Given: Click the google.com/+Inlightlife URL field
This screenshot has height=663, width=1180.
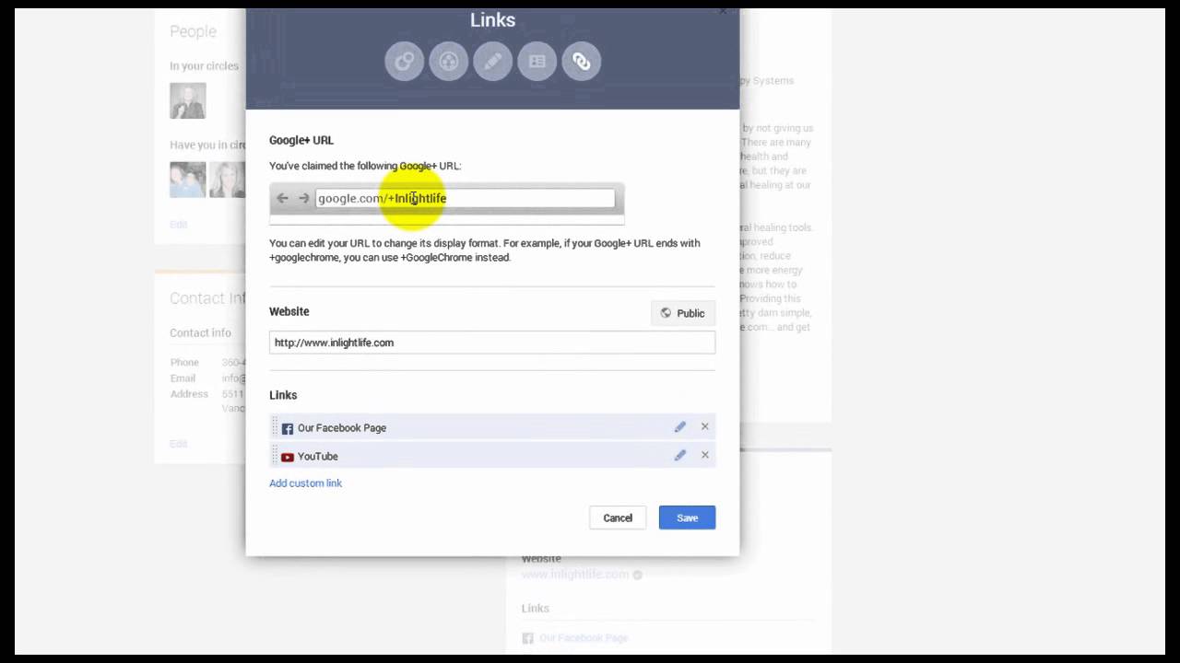Looking at the screenshot, I should (465, 198).
